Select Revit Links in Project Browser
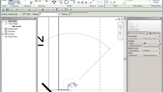The height and width of the screenshot is (92, 163). coord(12,37)
